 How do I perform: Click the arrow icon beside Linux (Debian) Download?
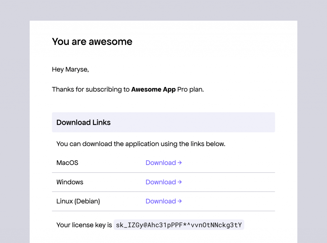pyautogui.click(x=180, y=201)
